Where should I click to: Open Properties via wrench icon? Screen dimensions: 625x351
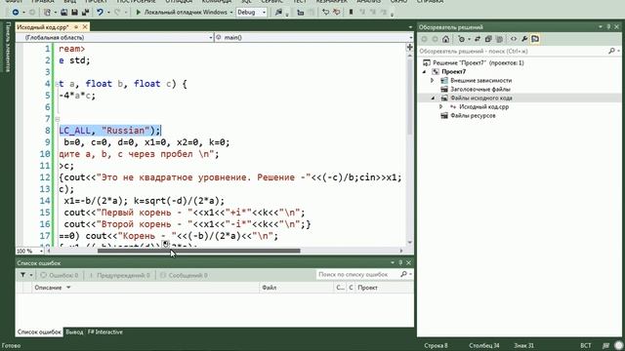[524, 39]
